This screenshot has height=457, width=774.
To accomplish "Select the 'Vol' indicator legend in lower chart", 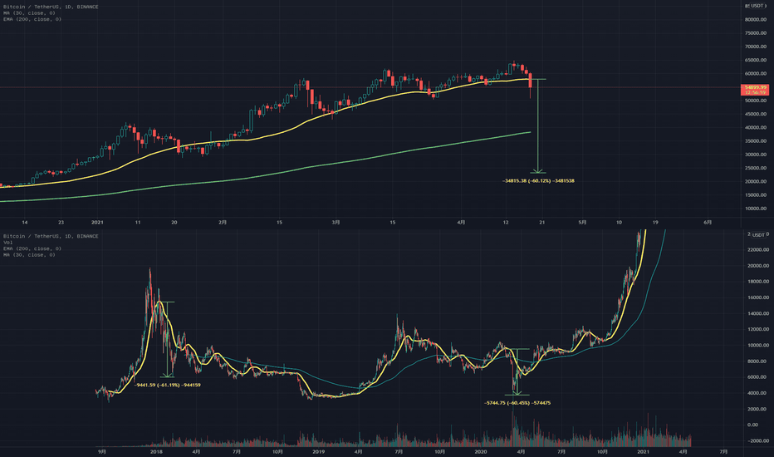I will point(8,243).
